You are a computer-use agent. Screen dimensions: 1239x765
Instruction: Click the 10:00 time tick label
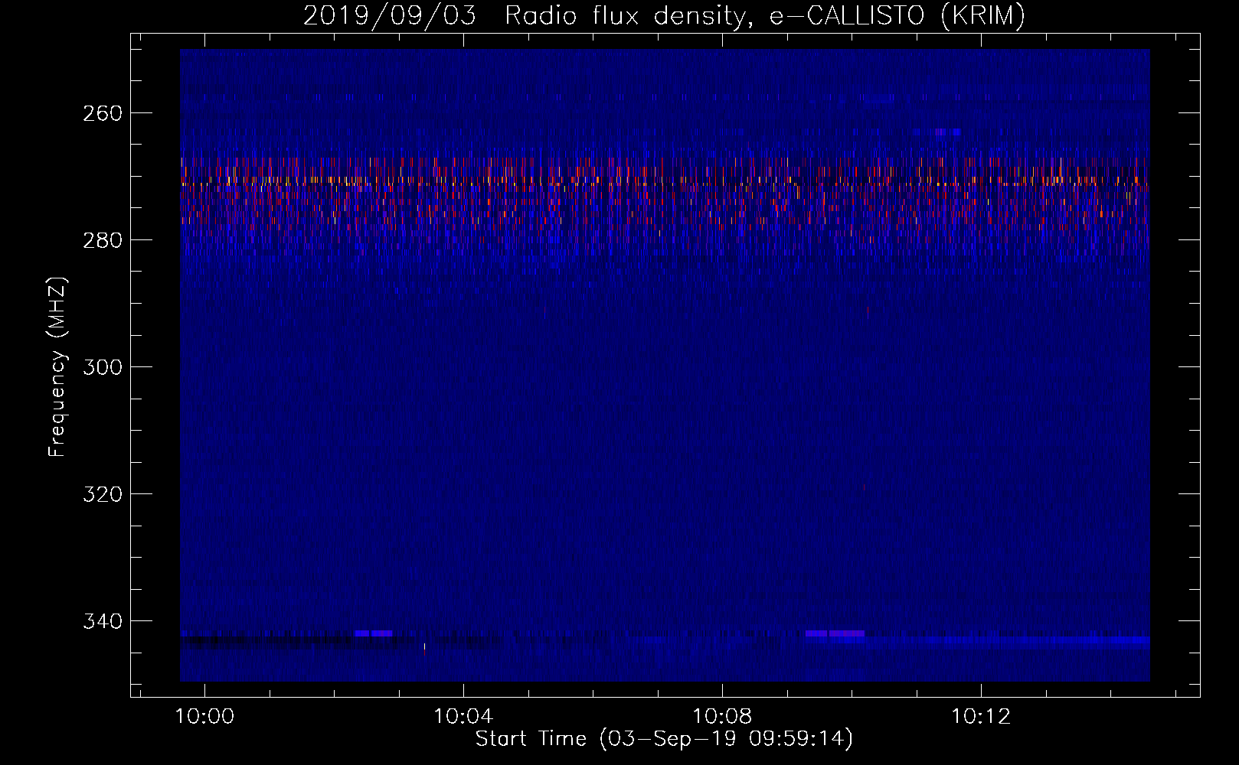204,717
